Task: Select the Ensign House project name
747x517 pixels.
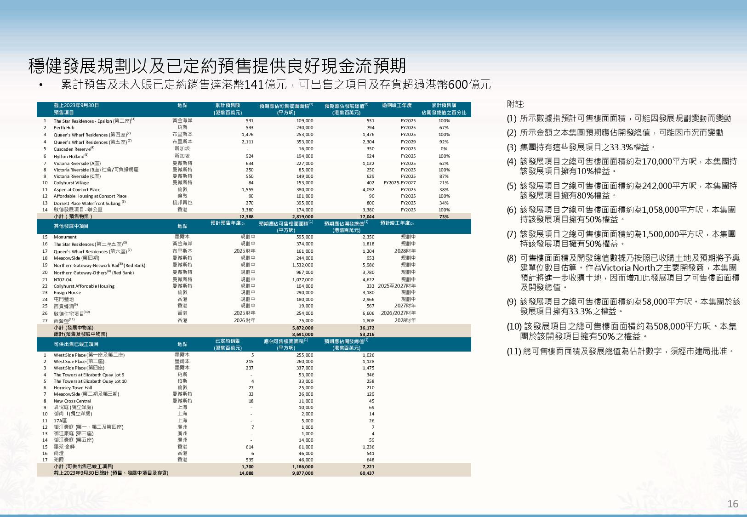Action: (x=67, y=292)
